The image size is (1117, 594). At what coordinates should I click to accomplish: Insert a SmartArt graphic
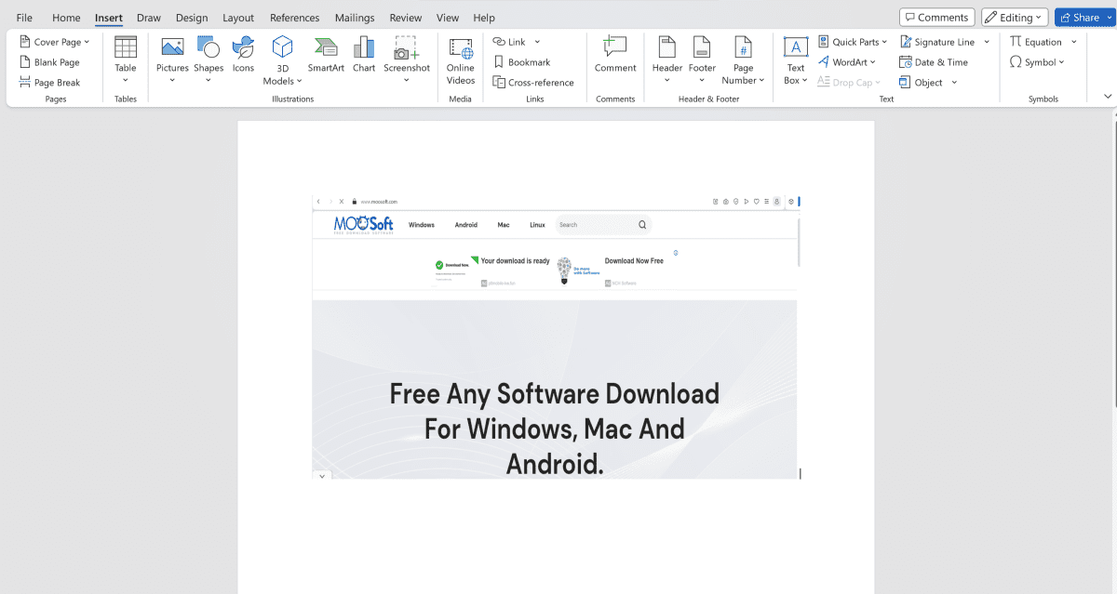325,58
